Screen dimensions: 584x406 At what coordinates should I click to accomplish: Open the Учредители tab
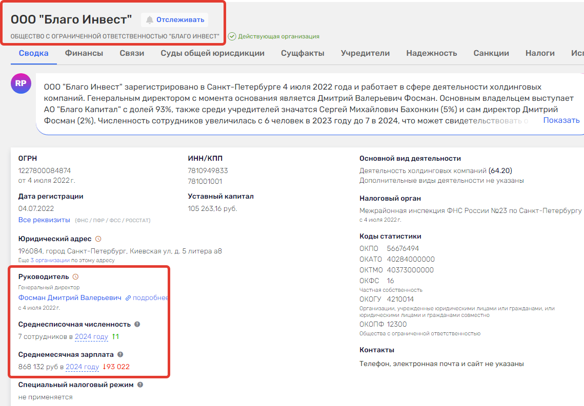365,53
